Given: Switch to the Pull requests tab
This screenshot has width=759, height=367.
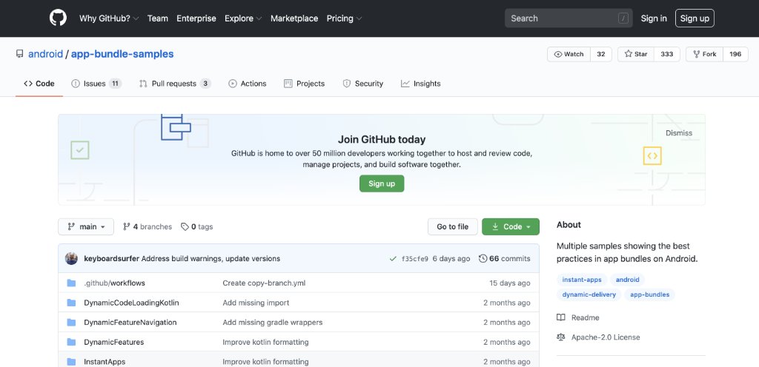Looking at the screenshot, I should (x=175, y=84).
